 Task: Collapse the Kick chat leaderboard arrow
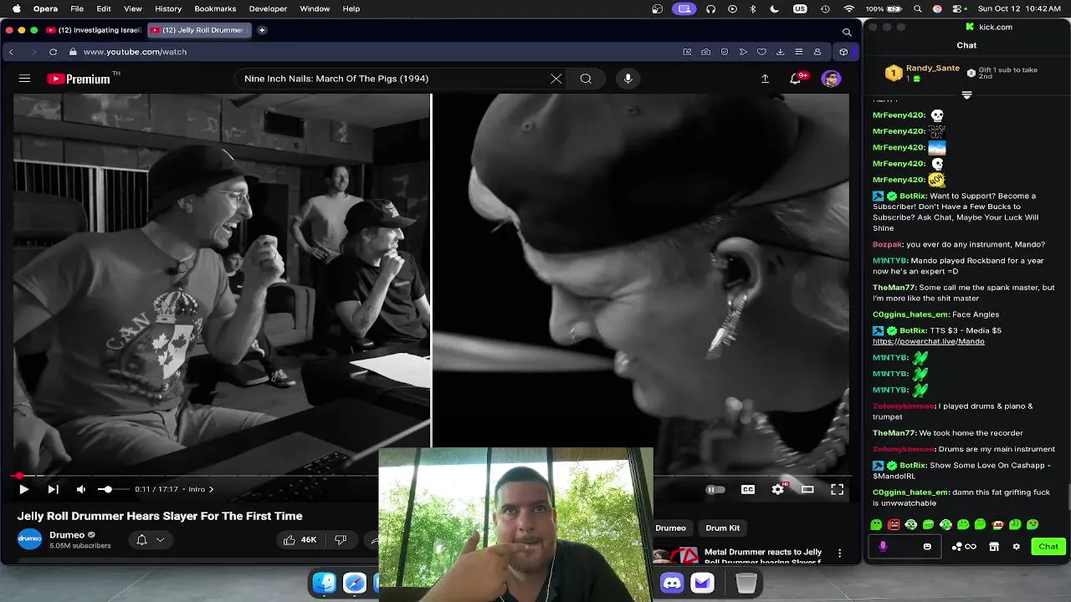[966, 95]
